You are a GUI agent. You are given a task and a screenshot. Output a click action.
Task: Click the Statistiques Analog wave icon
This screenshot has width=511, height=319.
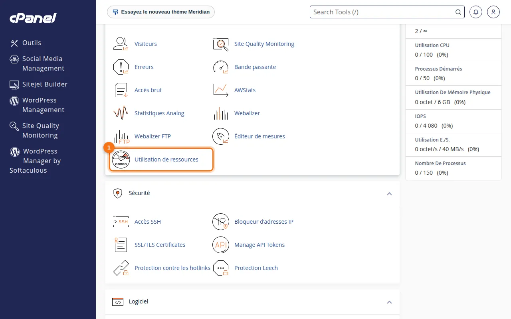coord(121,113)
